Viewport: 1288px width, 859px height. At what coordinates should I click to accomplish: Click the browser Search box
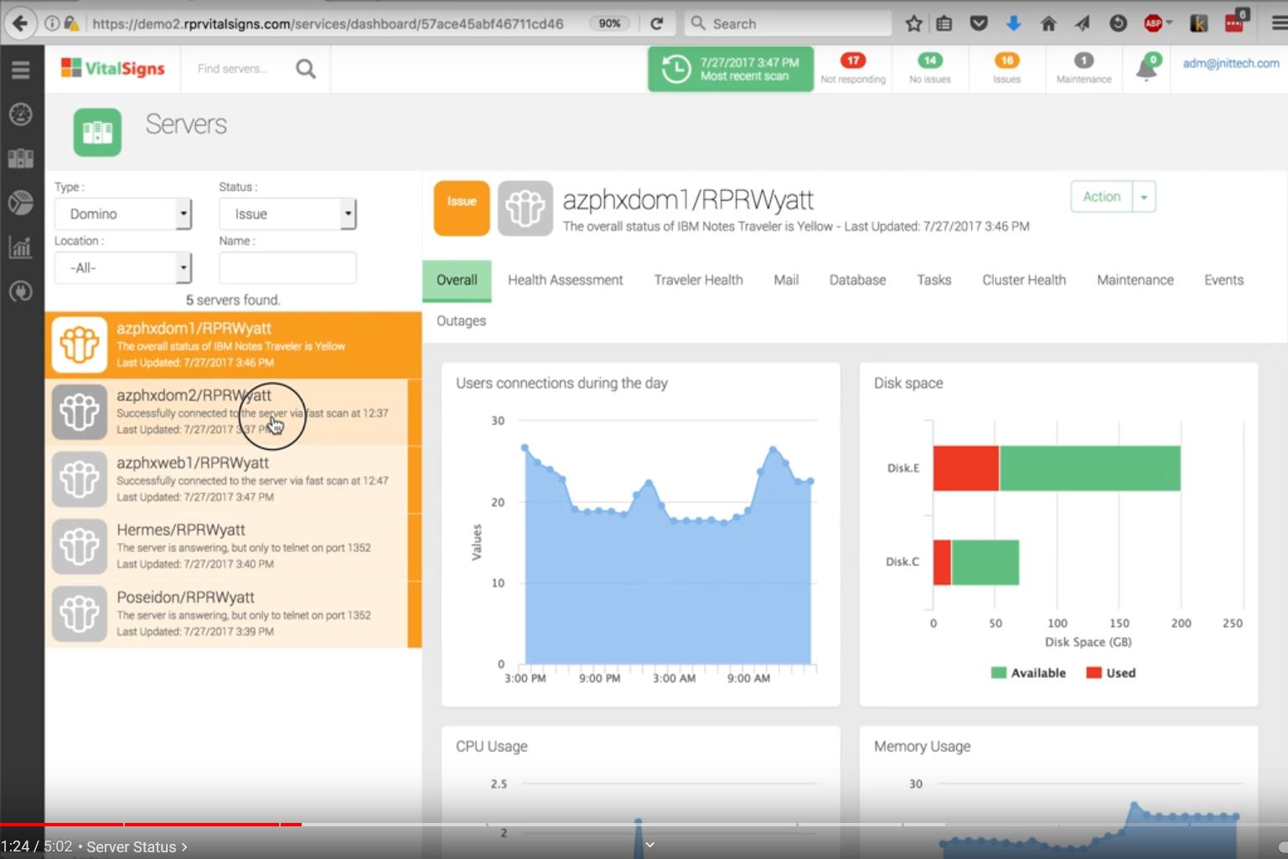click(x=788, y=23)
